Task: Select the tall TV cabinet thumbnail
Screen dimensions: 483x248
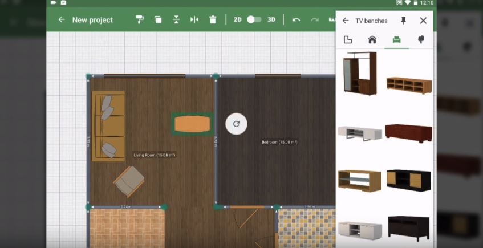Action: (360, 73)
